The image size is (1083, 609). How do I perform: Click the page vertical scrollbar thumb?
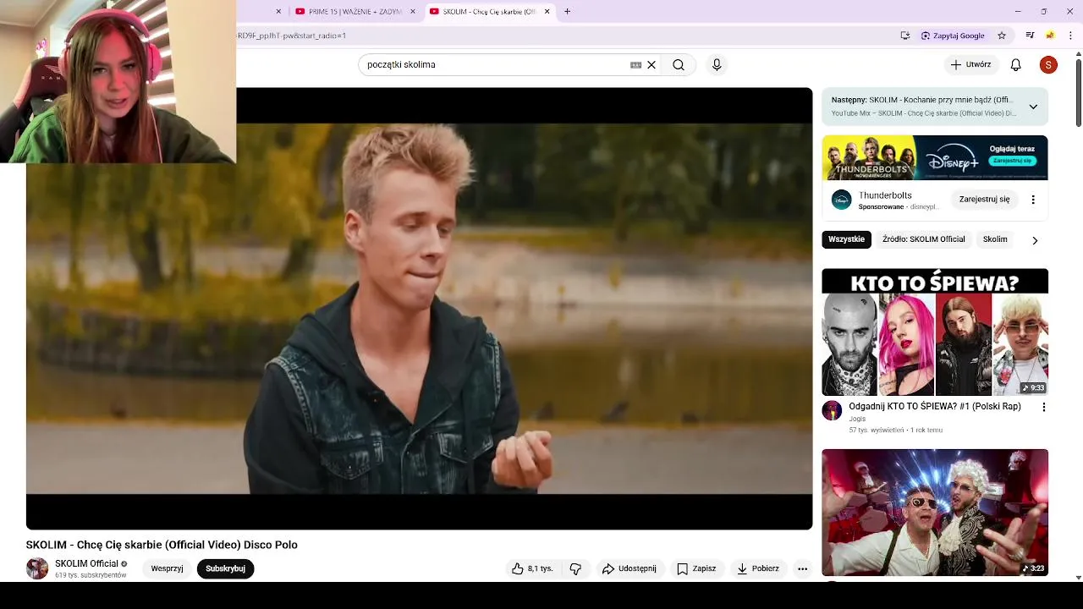1078,93
